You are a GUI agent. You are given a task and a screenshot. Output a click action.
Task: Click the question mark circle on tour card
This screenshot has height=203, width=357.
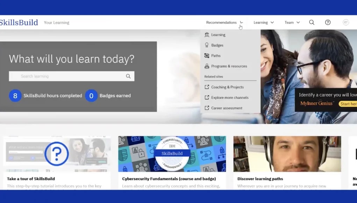coord(57,154)
